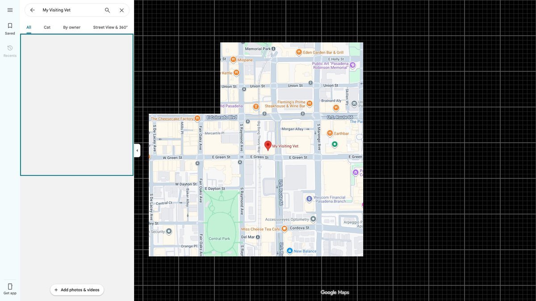Click the Cordova St label
Image resolution: width=536 pixels, height=301 pixels.
(299, 227)
